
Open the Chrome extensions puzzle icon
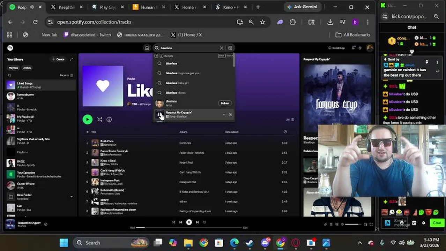pos(293,22)
